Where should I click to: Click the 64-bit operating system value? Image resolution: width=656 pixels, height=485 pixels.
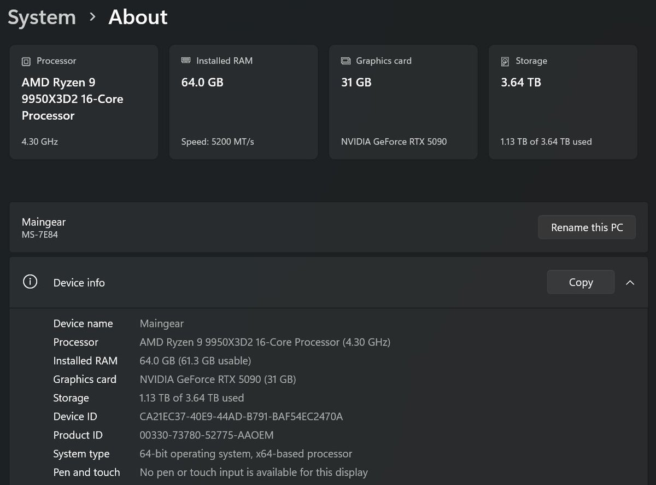246,454
